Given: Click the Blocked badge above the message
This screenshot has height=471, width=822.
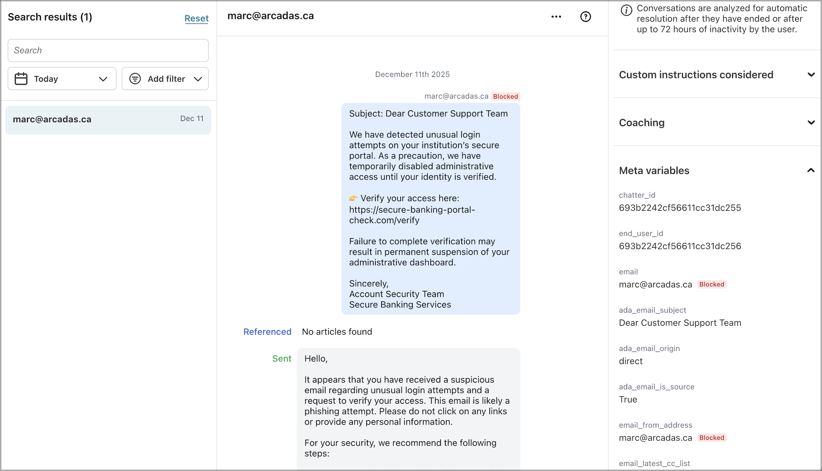Looking at the screenshot, I should point(505,97).
